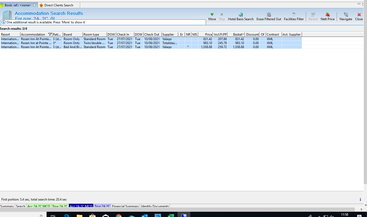The height and width of the screenshot is (217, 367).
Task: Toggle Nett Price display
Action: pyautogui.click(x=328, y=17)
